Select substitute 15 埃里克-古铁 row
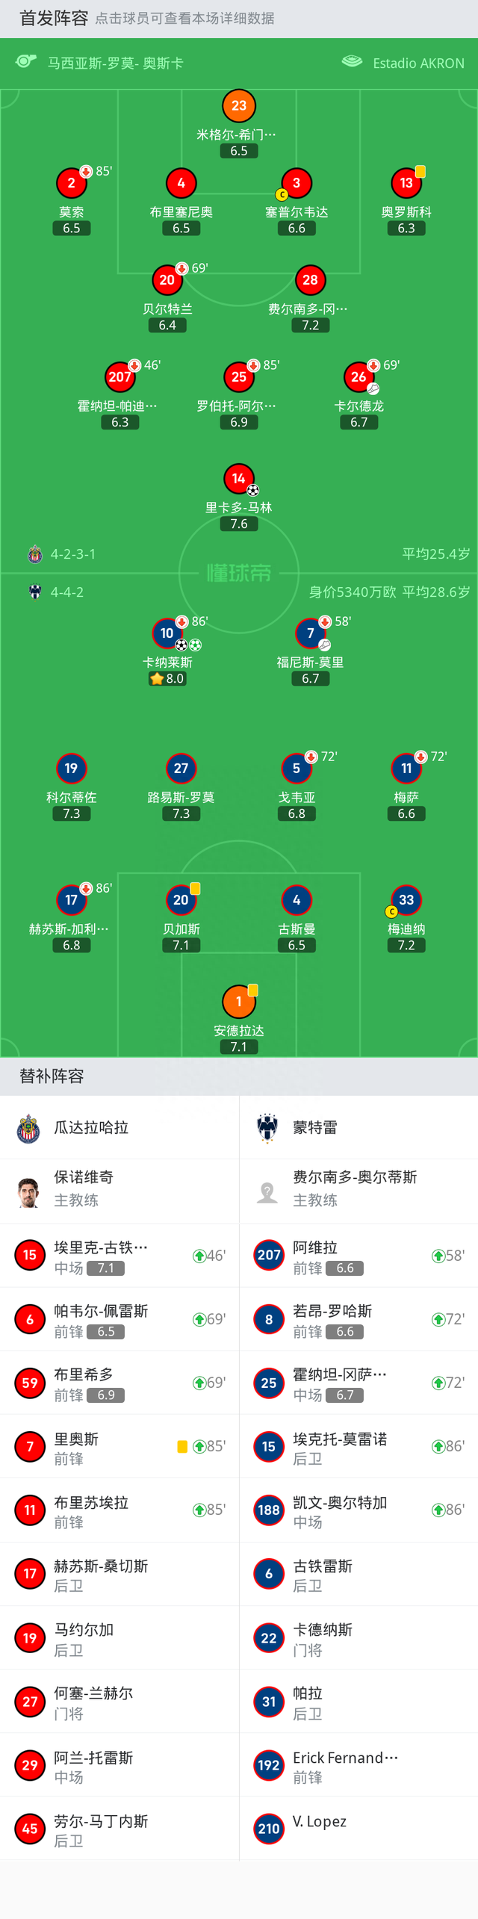Image resolution: width=478 pixels, height=1919 pixels. click(x=119, y=1256)
